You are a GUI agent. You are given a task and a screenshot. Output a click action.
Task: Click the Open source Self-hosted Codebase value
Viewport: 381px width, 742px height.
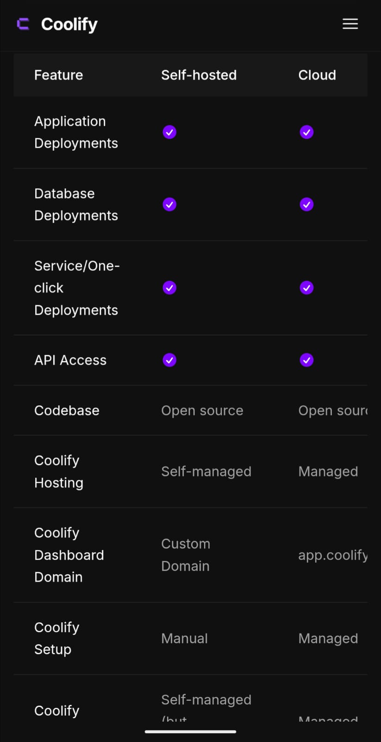click(x=202, y=410)
